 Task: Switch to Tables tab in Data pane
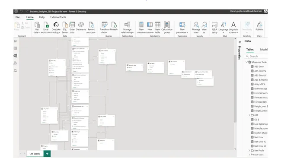pyautogui.click(x=250, y=50)
